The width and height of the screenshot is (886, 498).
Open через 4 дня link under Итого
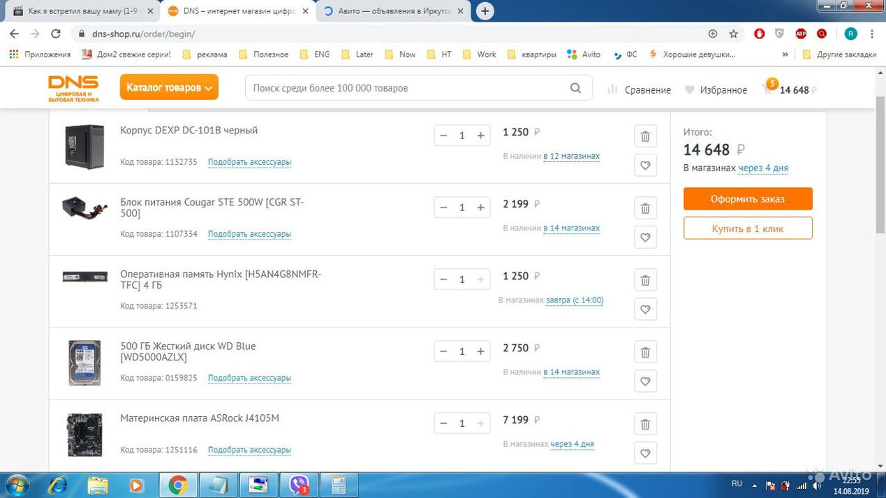click(x=763, y=168)
